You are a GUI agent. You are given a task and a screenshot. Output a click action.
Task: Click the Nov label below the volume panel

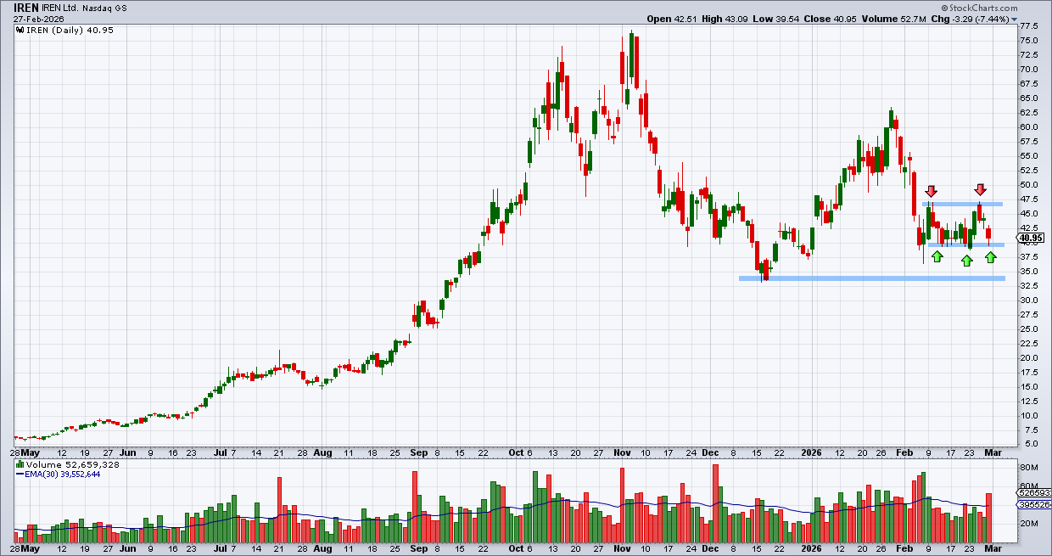[x=624, y=549]
